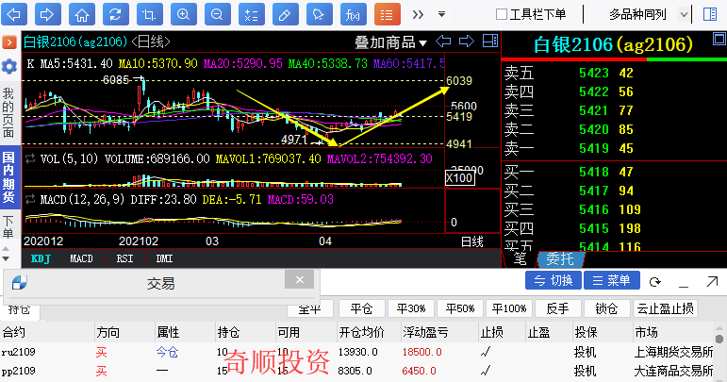Open the f(x) indicator function icon
Viewport: 727px width, 382px height.
tap(353, 14)
